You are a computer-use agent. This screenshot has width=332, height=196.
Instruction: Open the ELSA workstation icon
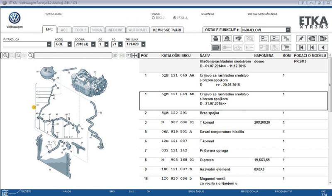(x=264, y=38)
